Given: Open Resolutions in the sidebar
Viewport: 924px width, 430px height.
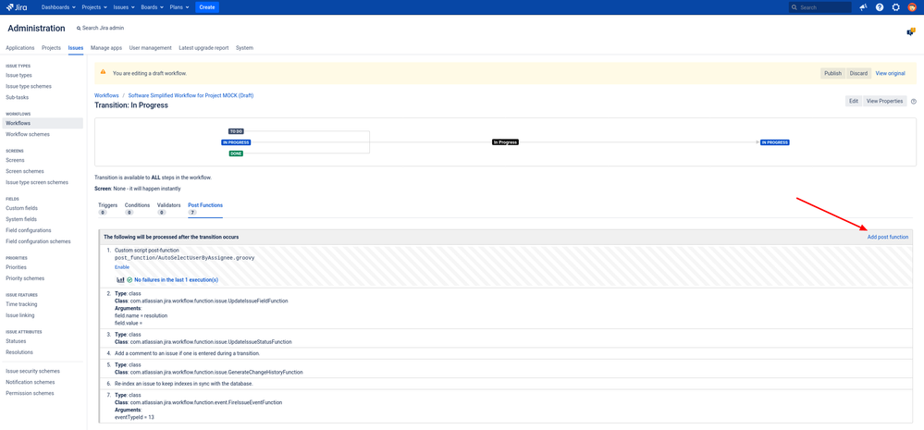Looking at the screenshot, I should coord(19,352).
